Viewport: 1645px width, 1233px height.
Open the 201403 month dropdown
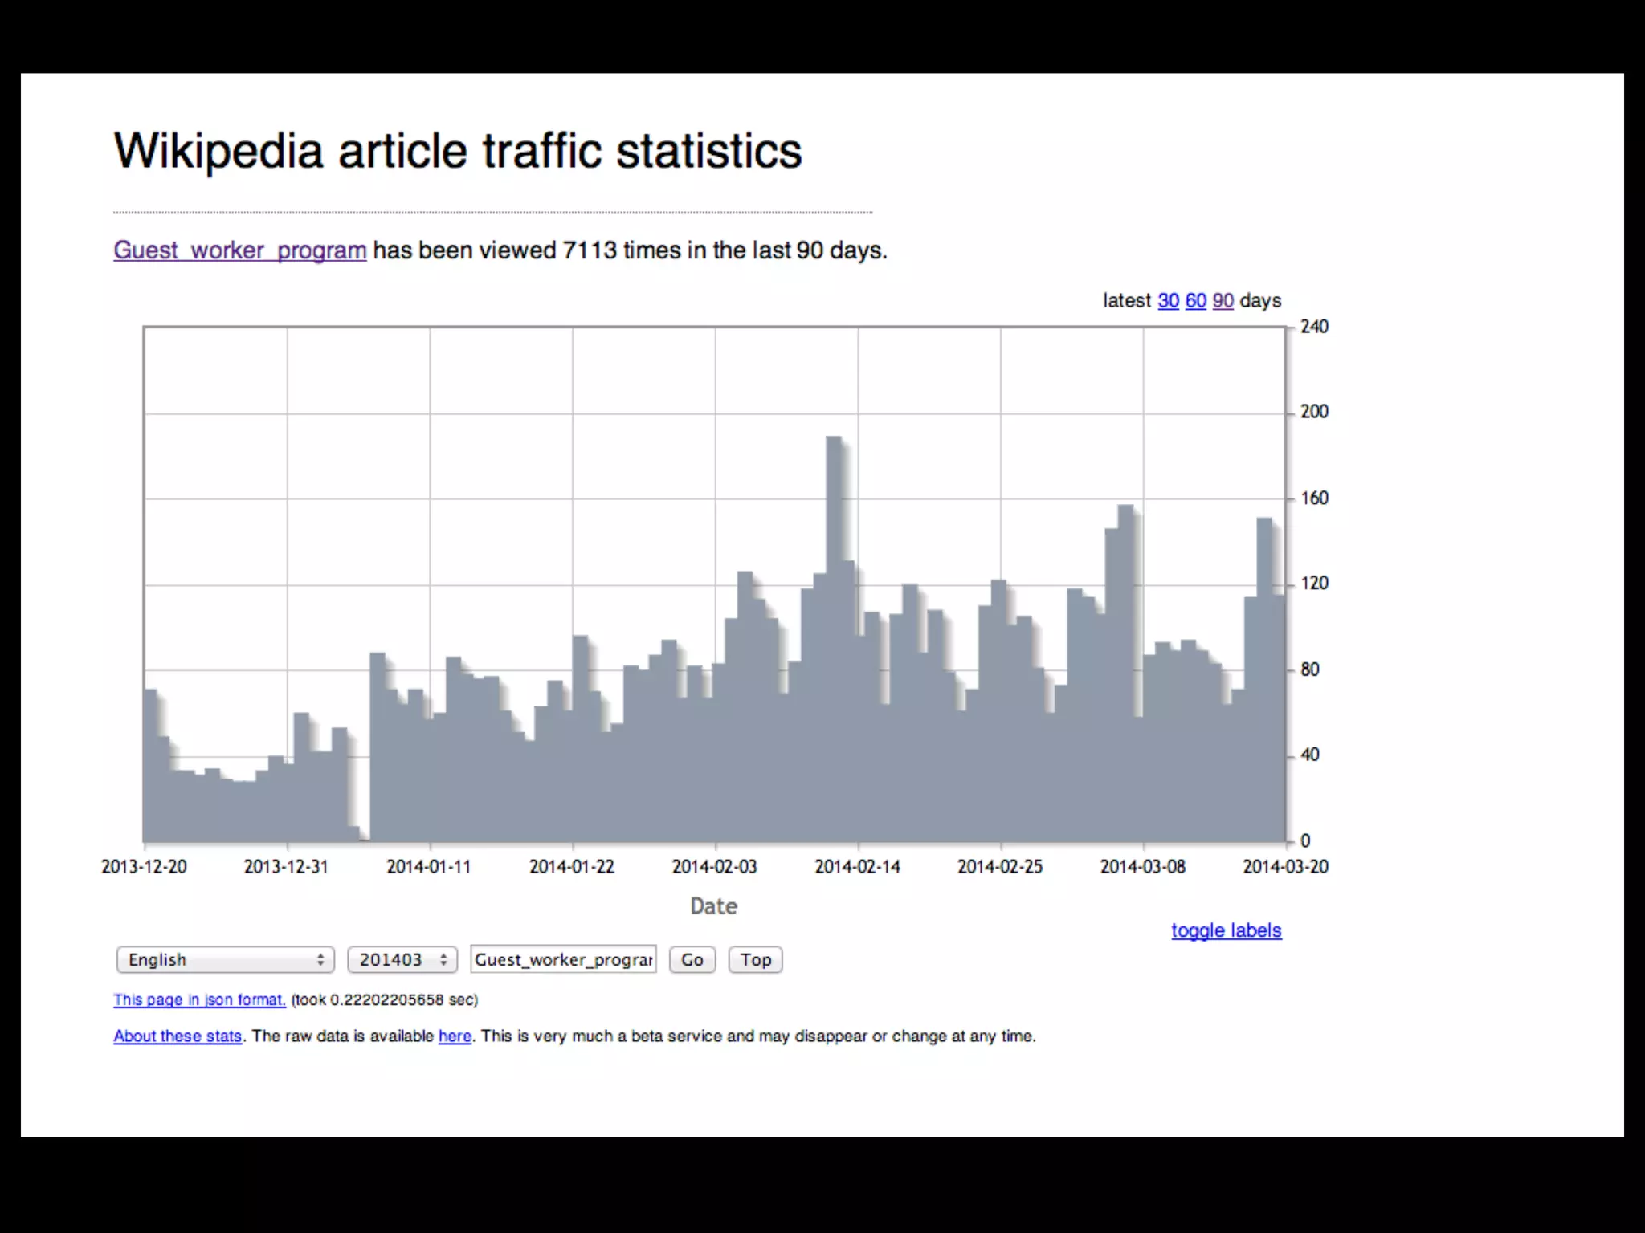[x=402, y=960]
